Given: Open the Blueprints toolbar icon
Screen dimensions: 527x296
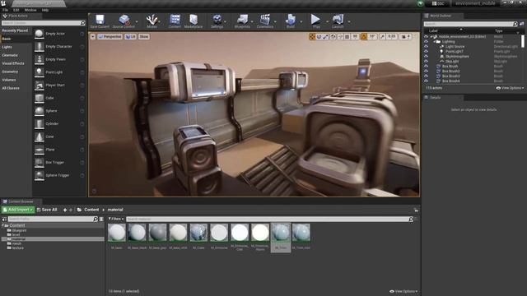Looking at the screenshot, I should 242,20.
